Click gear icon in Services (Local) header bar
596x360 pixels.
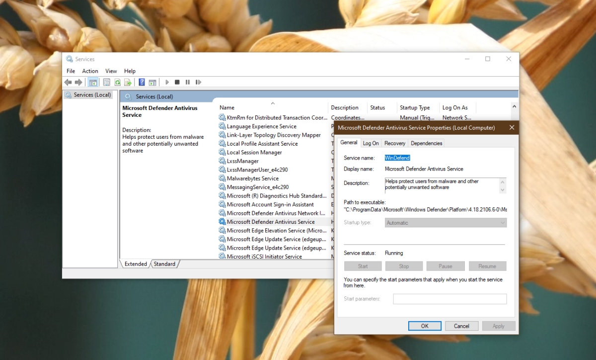pos(128,96)
